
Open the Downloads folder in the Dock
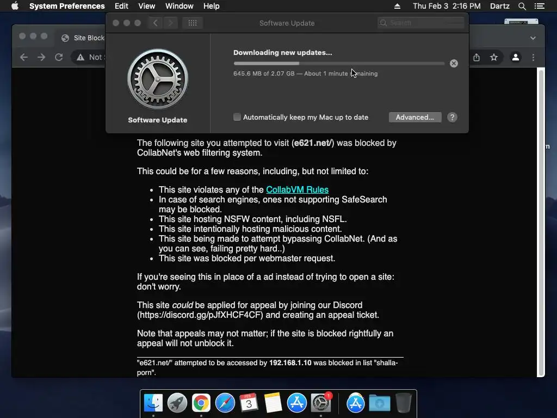tap(379, 403)
